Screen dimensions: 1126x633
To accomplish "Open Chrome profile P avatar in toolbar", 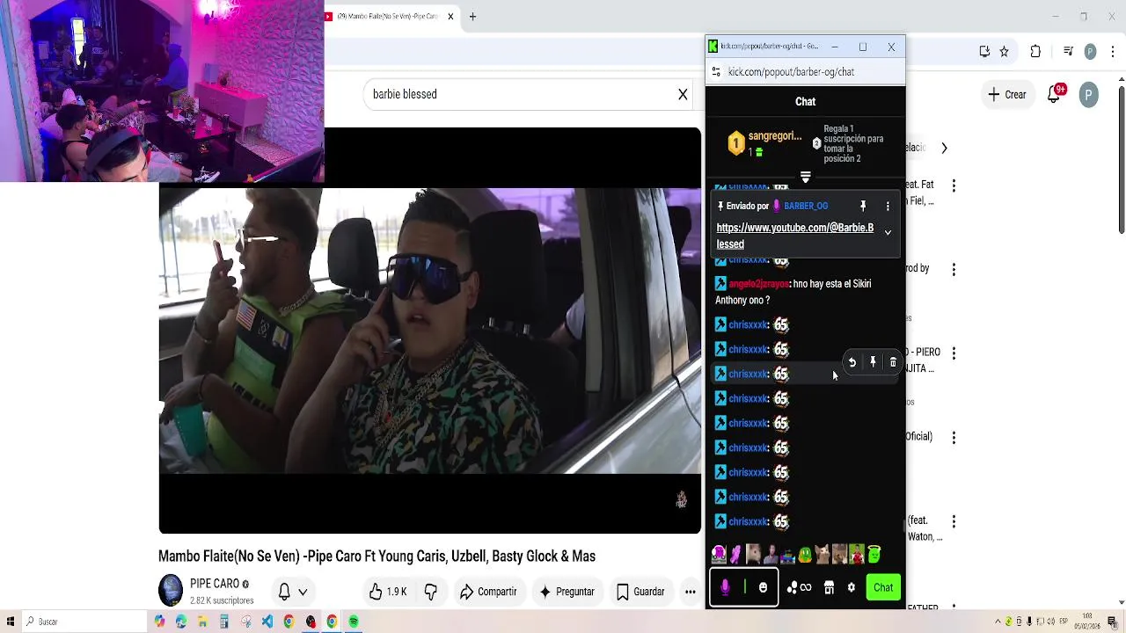I will 1091,52.
